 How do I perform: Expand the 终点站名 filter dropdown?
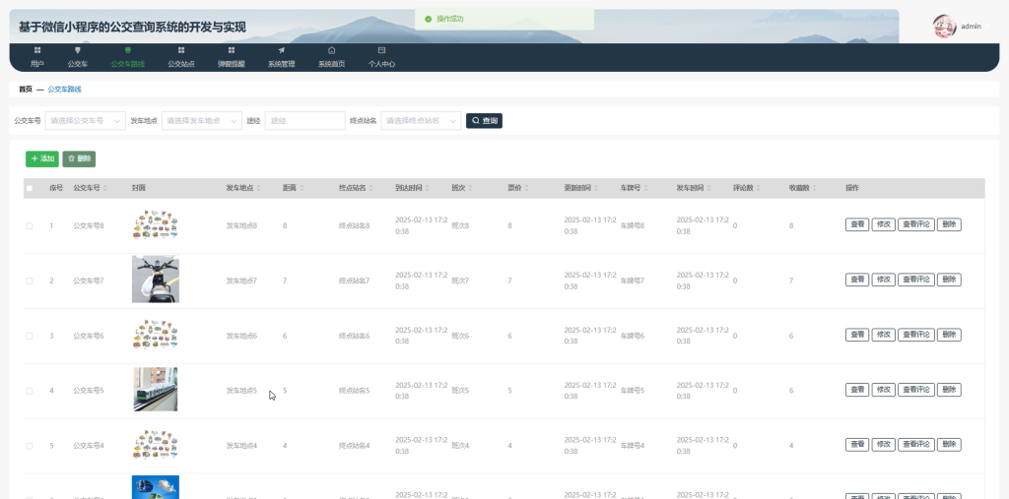(x=421, y=120)
